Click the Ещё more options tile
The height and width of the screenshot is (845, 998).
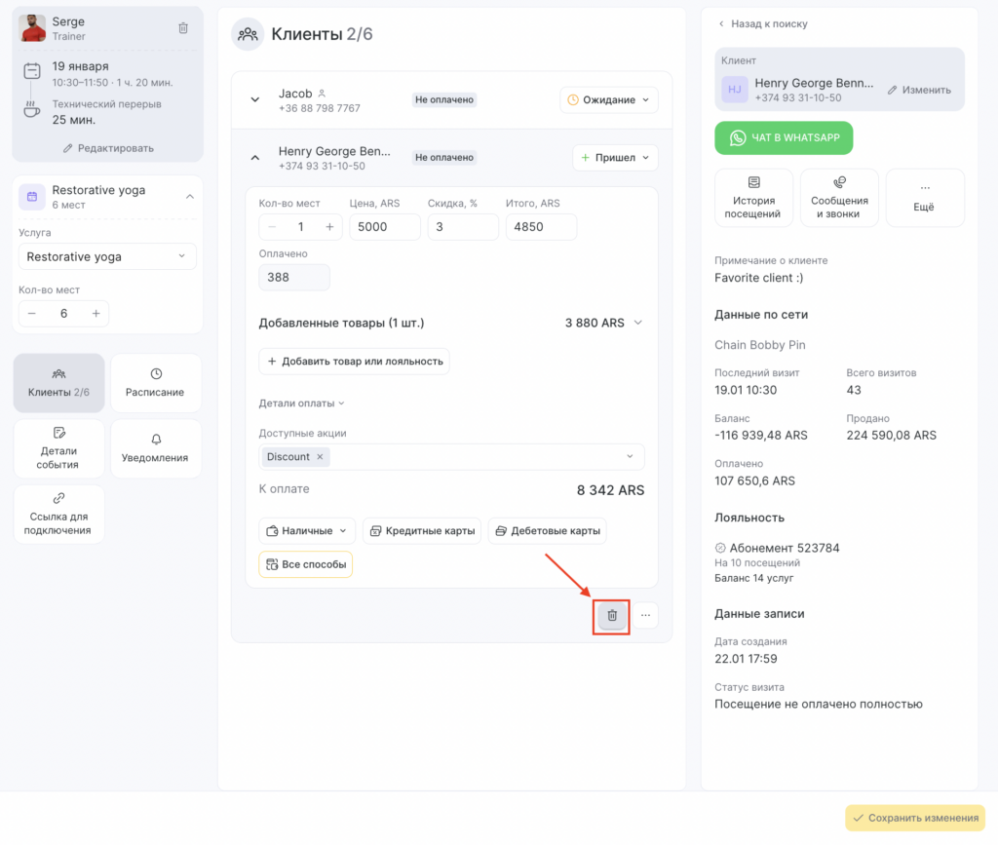[924, 198]
